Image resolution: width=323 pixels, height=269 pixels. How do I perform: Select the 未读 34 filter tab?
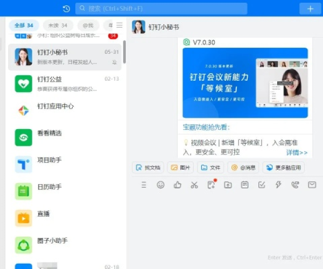click(x=58, y=25)
